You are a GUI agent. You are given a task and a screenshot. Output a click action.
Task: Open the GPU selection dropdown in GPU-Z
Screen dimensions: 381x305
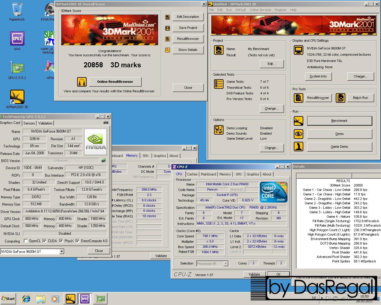[62, 252]
